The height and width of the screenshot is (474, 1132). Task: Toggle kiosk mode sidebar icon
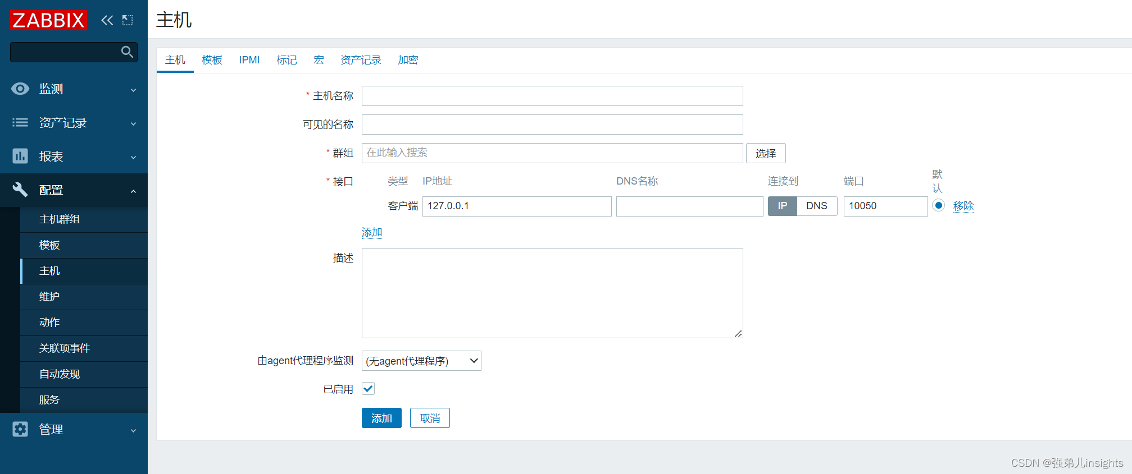pos(128,20)
